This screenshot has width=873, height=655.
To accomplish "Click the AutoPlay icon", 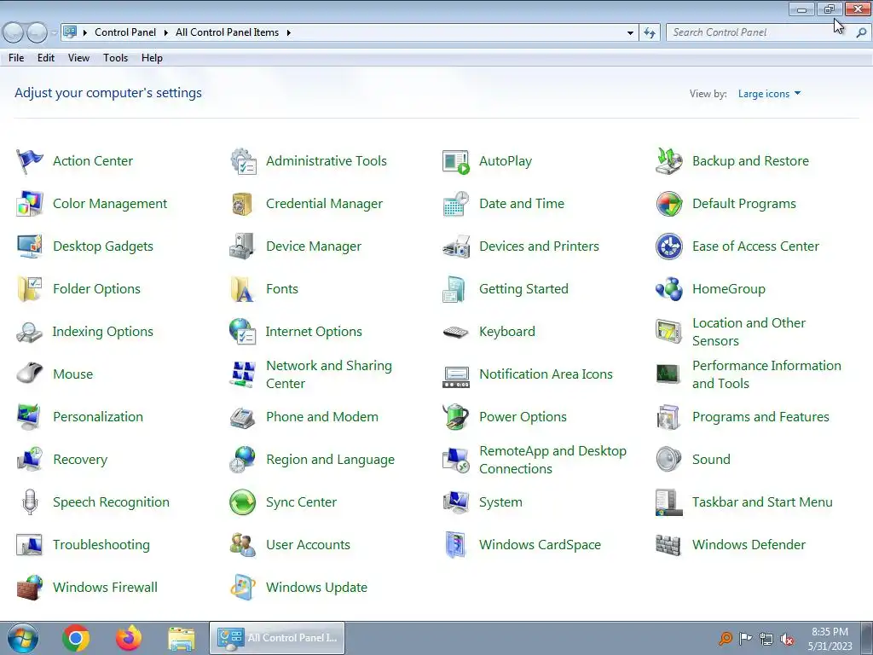I will pos(456,161).
